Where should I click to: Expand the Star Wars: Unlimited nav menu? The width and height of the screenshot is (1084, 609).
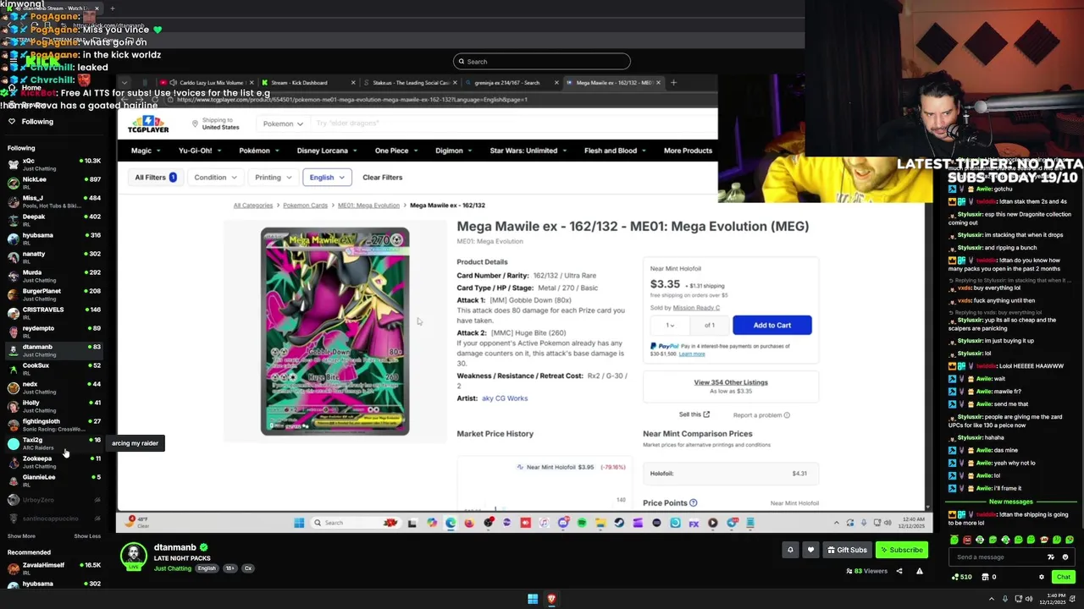click(528, 151)
